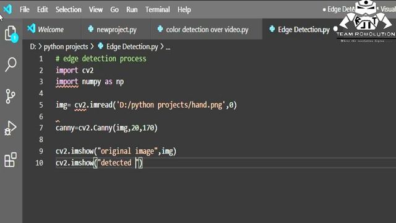Switch to the Welcome tab
Viewport: 396px width, 223px height.
tap(52, 29)
